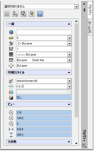Switch to the ホーム(H) side tab
This screenshot has width=95, height=152.
click(x=90, y=27)
